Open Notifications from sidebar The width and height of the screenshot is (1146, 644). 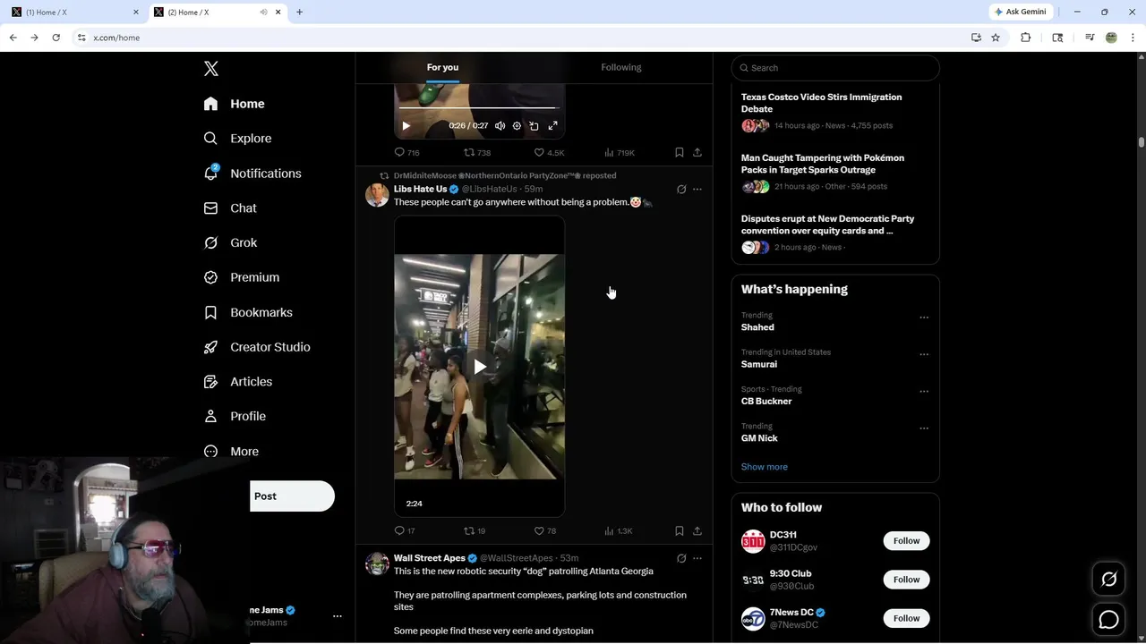pyautogui.click(x=252, y=174)
